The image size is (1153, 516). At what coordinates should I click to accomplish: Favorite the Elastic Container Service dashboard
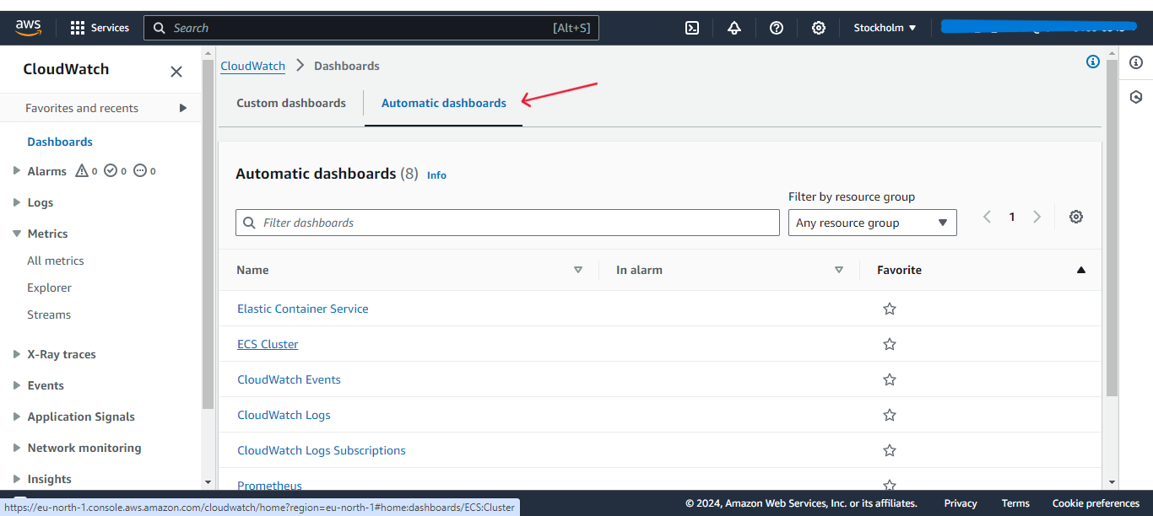point(889,309)
